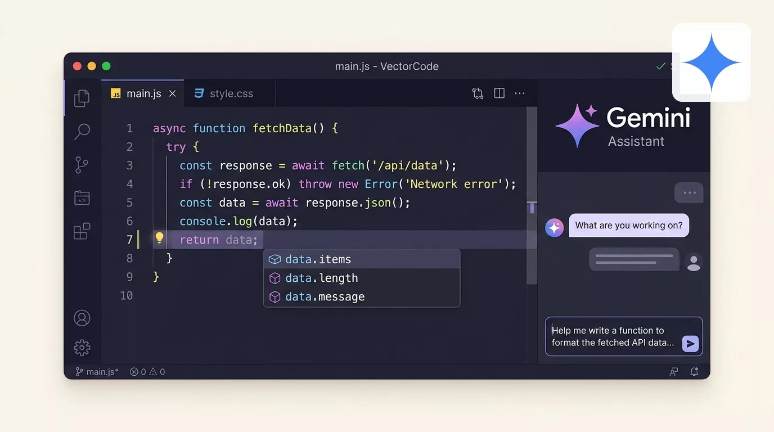Viewport: 774px width, 432px height.
Task: Click the split editor icon
Action: [x=499, y=93]
